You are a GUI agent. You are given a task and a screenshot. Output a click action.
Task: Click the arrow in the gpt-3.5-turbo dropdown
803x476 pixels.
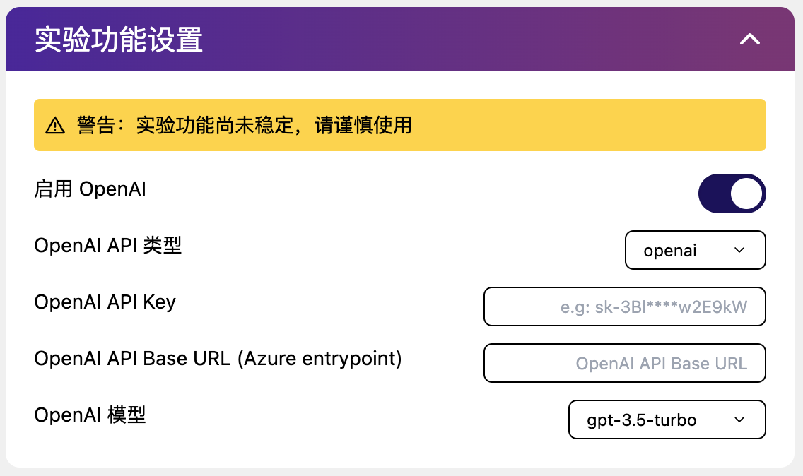(739, 420)
